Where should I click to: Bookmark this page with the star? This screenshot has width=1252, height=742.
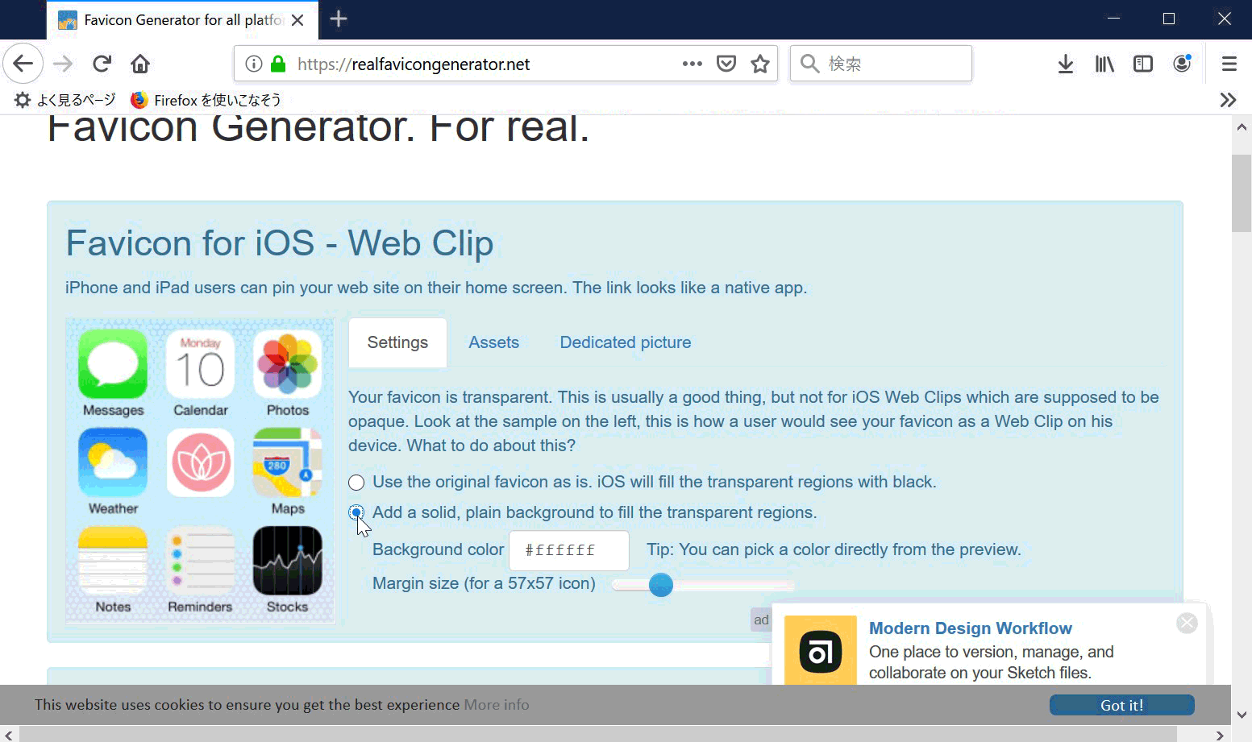click(x=759, y=64)
